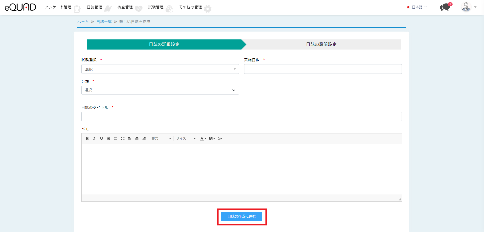Center-align the memo text
The image size is (484, 232).
click(137, 138)
